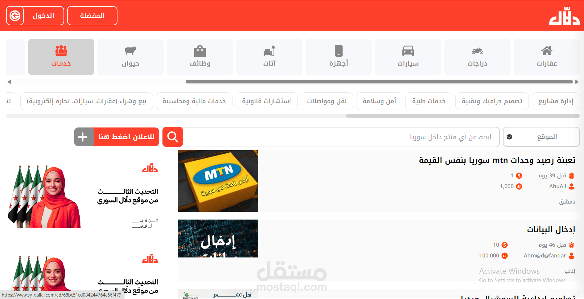The image size is (584, 299).
Task: Click the phone device icon
Action: tap(339, 51)
